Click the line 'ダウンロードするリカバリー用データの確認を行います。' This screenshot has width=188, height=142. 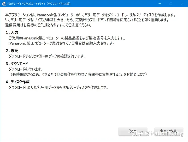pos(47,56)
